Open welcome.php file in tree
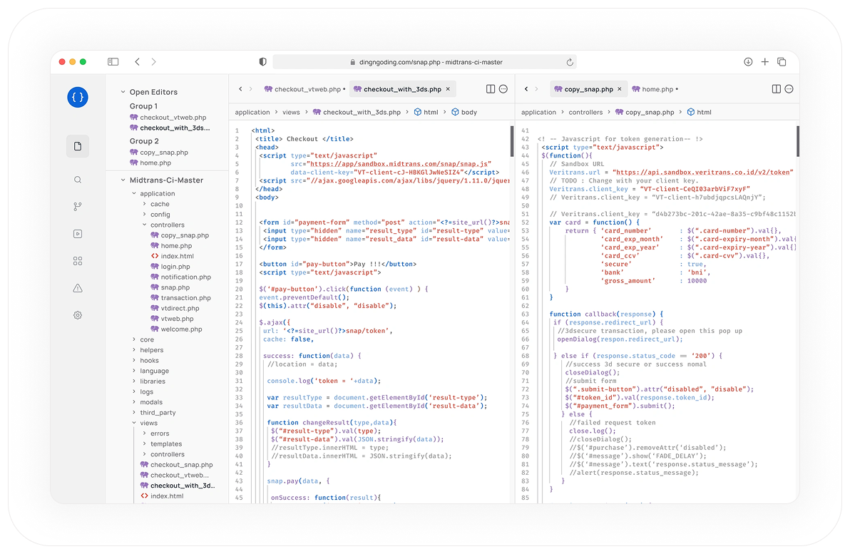Viewport: 850px width, 554px height. coord(176,329)
